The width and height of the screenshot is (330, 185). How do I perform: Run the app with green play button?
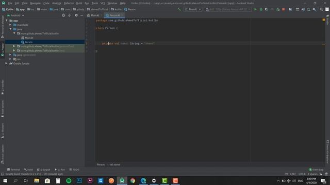pyautogui.click(x=255, y=9)
